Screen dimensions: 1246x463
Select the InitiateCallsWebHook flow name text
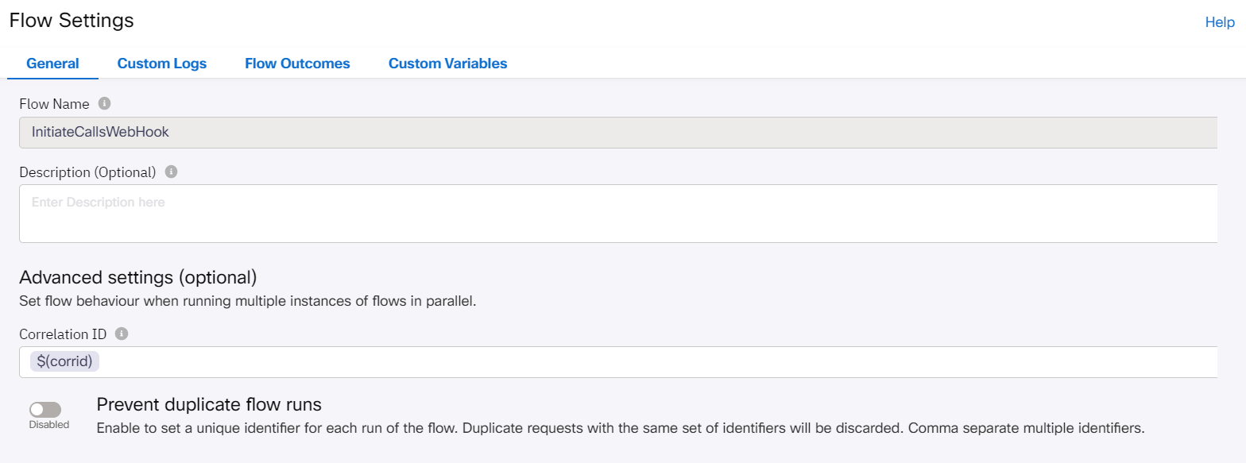pos(99,132)
